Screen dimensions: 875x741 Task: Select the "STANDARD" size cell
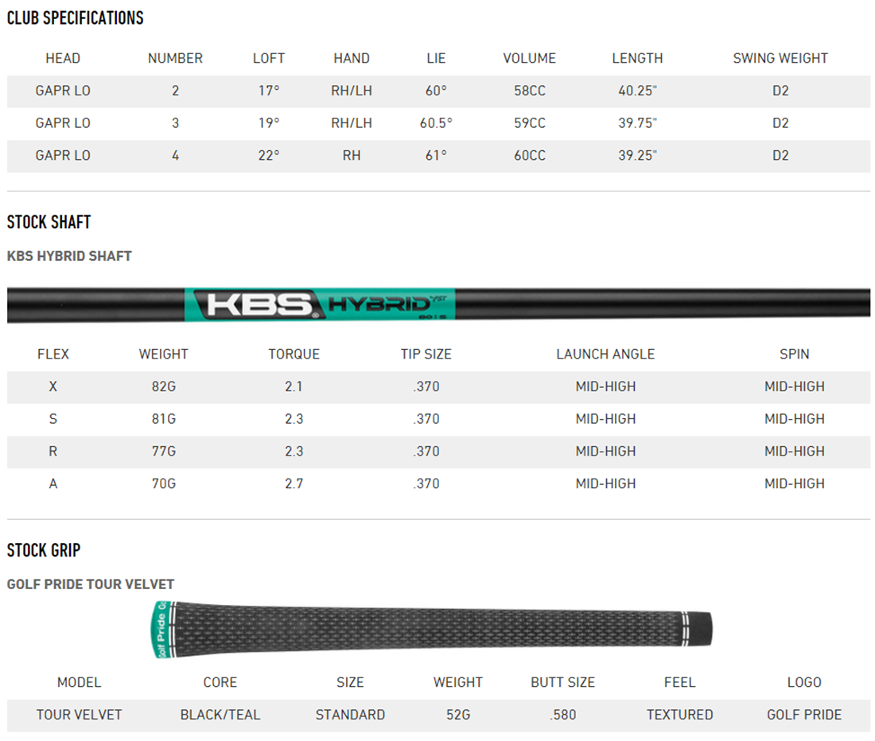pos(350,716)
